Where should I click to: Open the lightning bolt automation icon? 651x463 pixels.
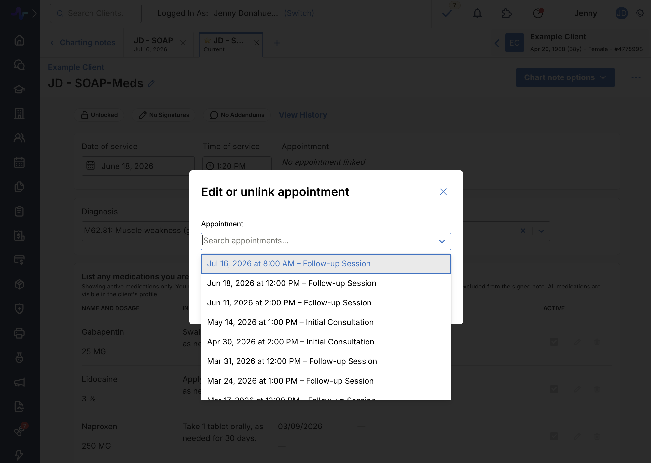click(x=20, y=455)
